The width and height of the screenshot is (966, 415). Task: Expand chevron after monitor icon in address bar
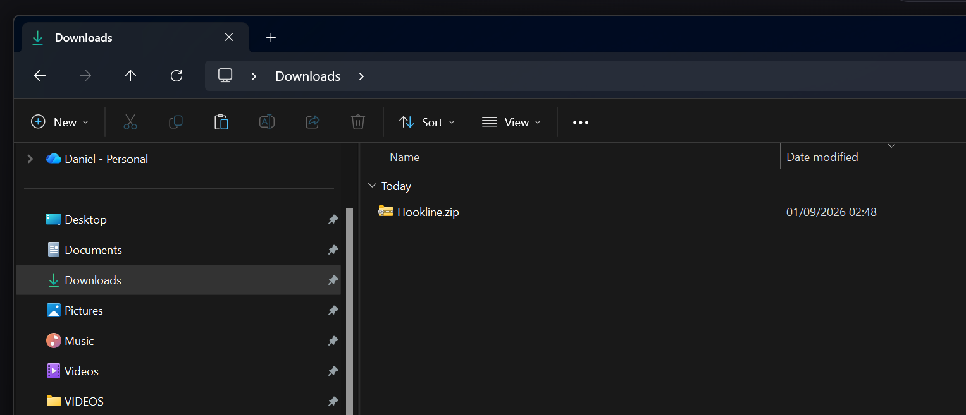coord(254,76)
